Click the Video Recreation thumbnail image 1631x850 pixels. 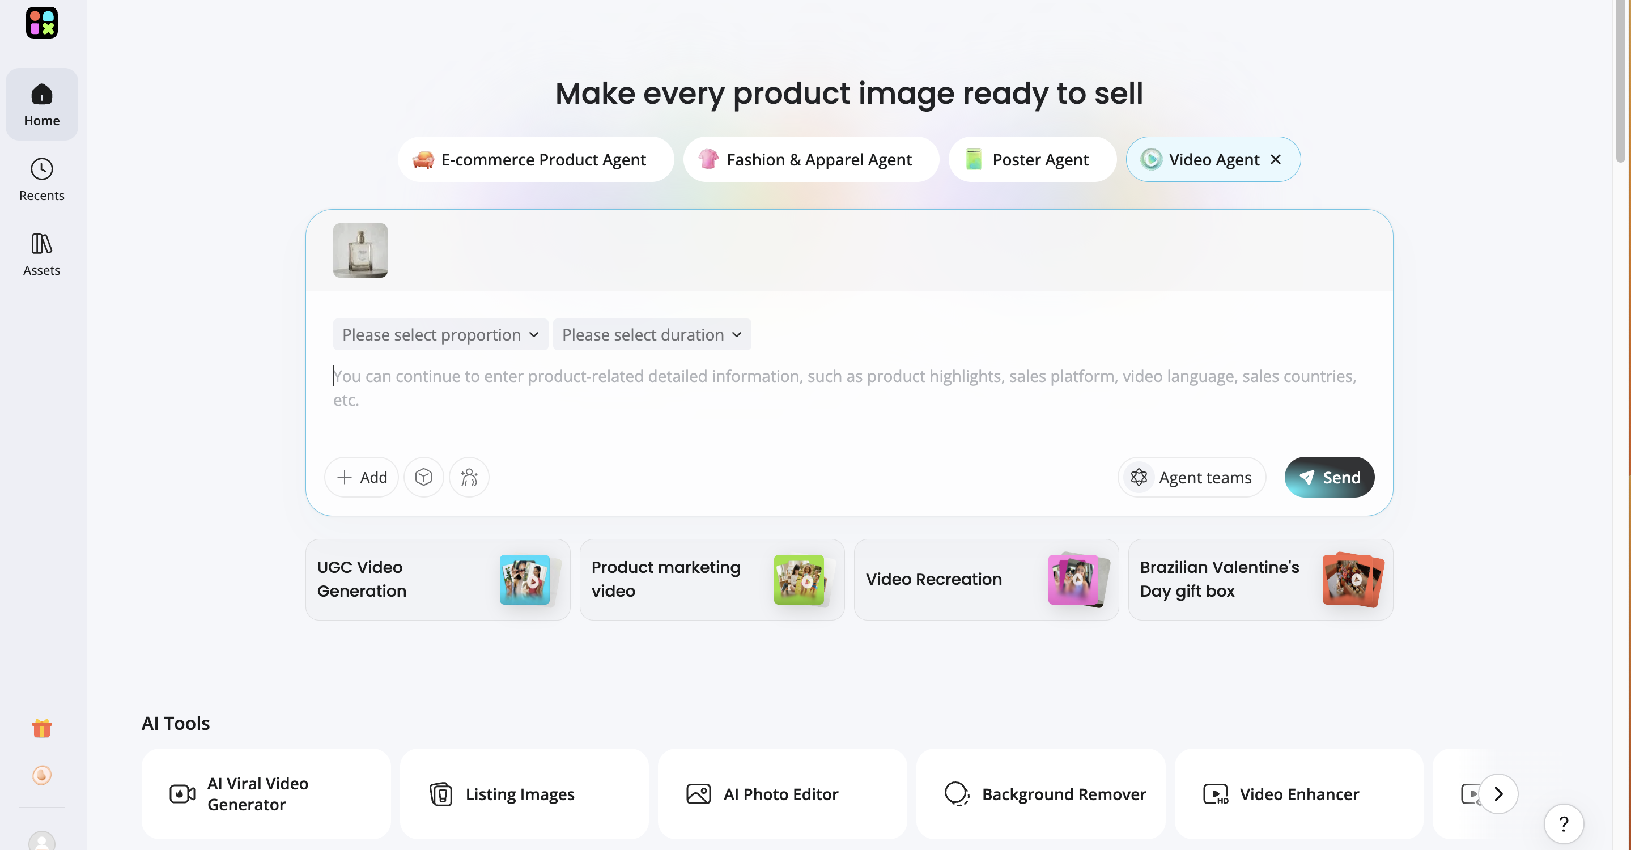point(1078,580)
